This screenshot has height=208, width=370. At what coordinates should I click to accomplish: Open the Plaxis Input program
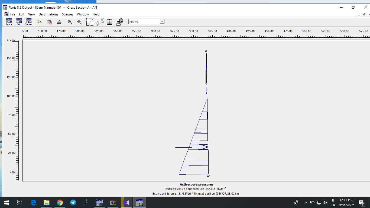[9, 22]
